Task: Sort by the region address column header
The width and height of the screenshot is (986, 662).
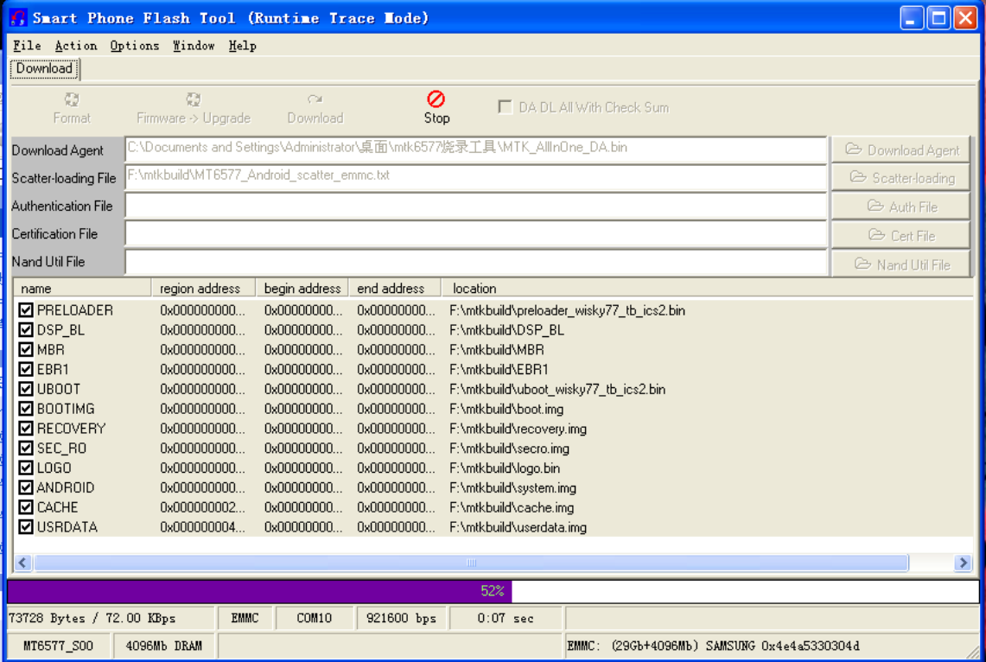Action: coord(203,289)
